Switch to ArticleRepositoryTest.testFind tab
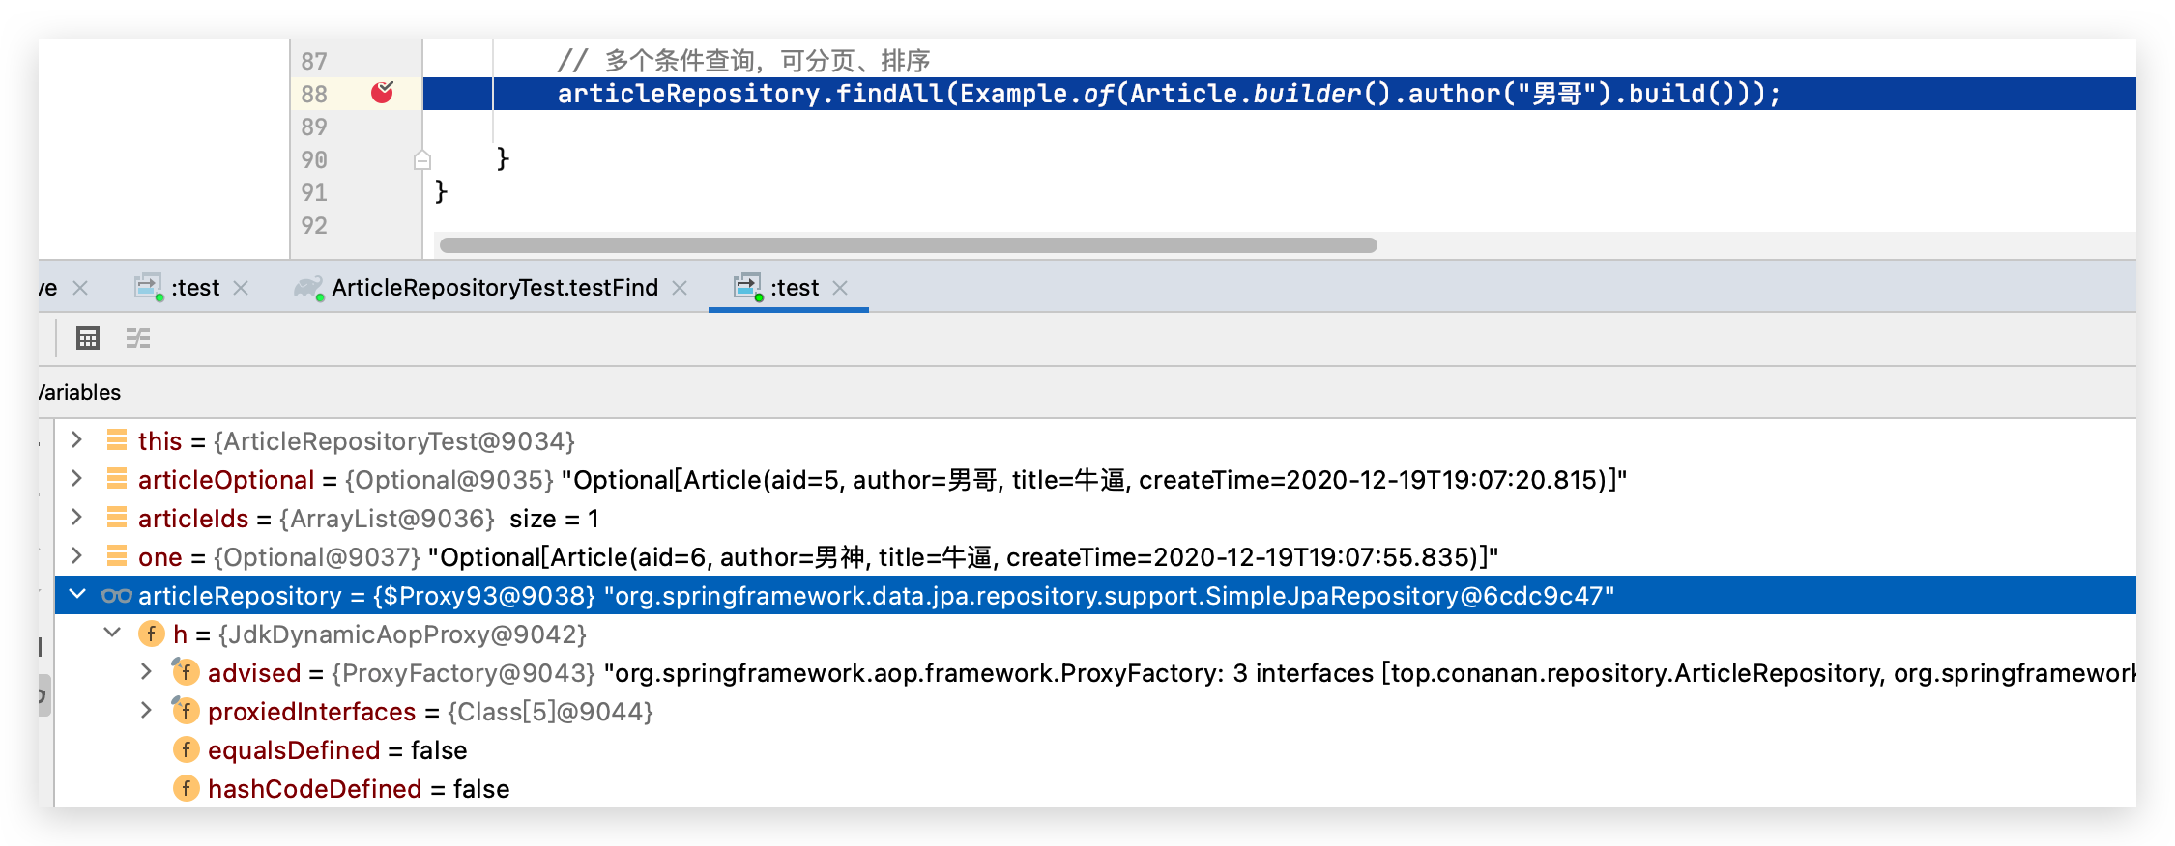The image size is (2175, 846). pos(494,288)
